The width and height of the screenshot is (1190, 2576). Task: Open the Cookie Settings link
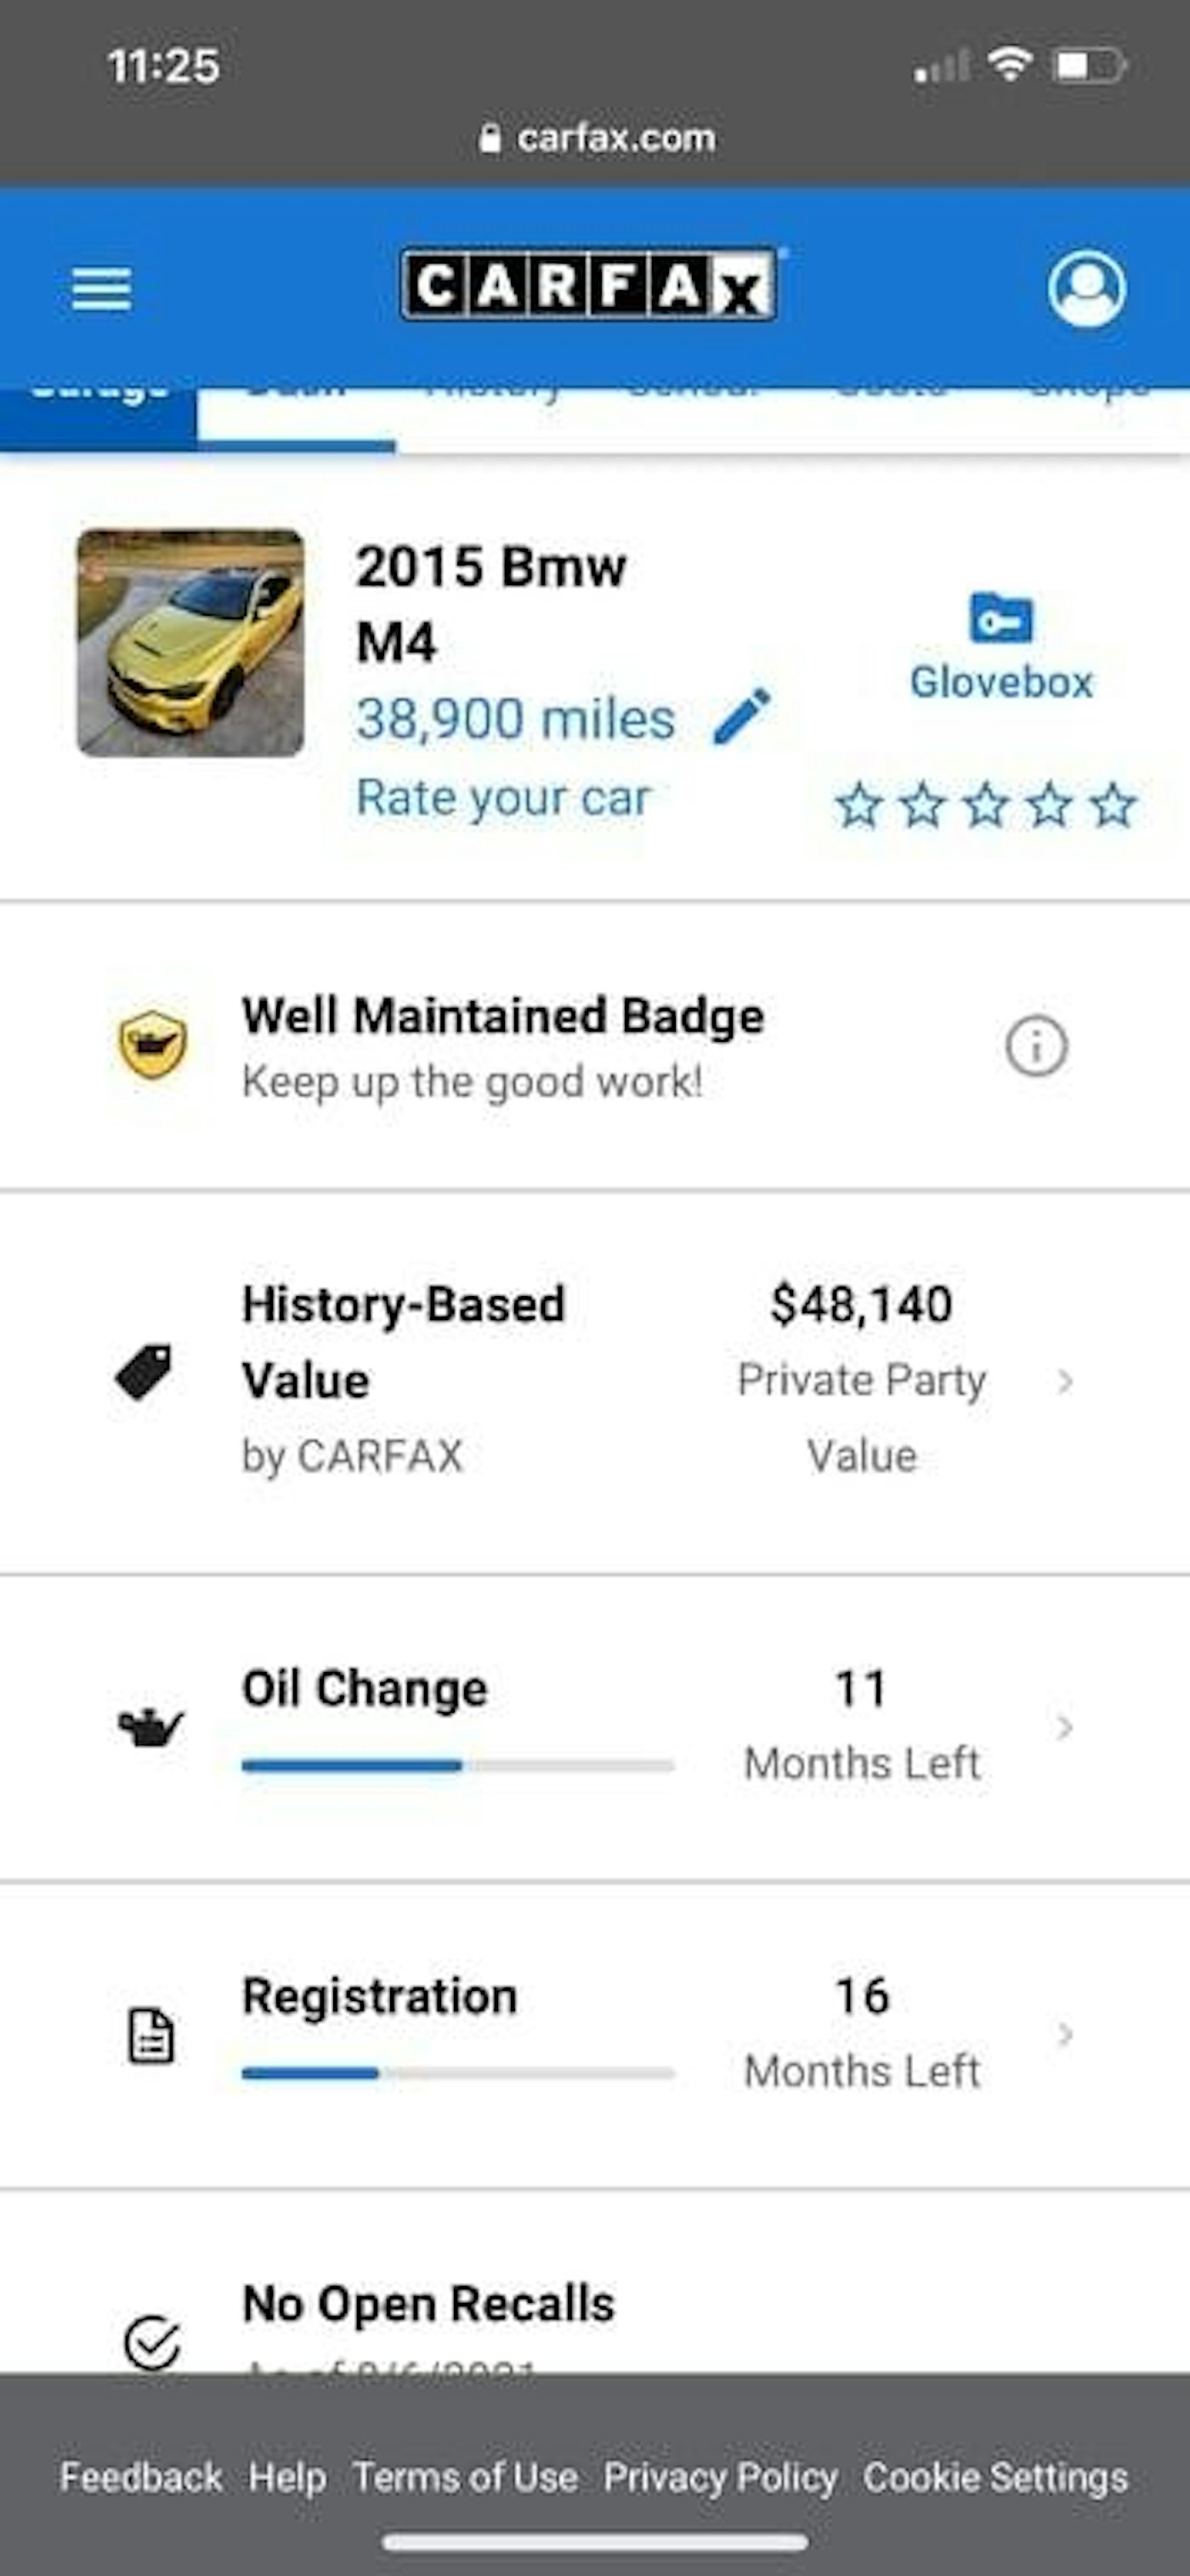995,2477
